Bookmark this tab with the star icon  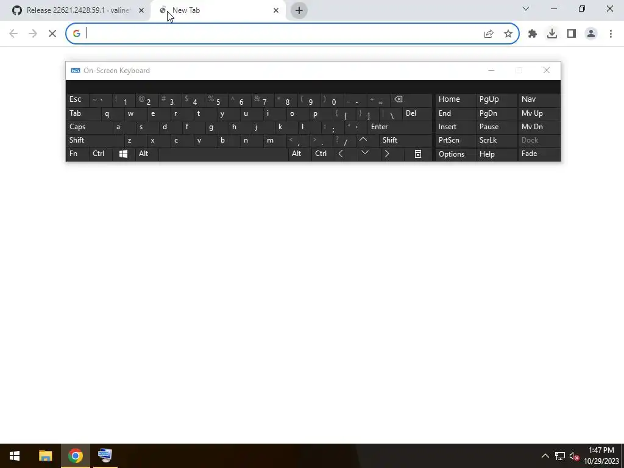click(508, 34)
